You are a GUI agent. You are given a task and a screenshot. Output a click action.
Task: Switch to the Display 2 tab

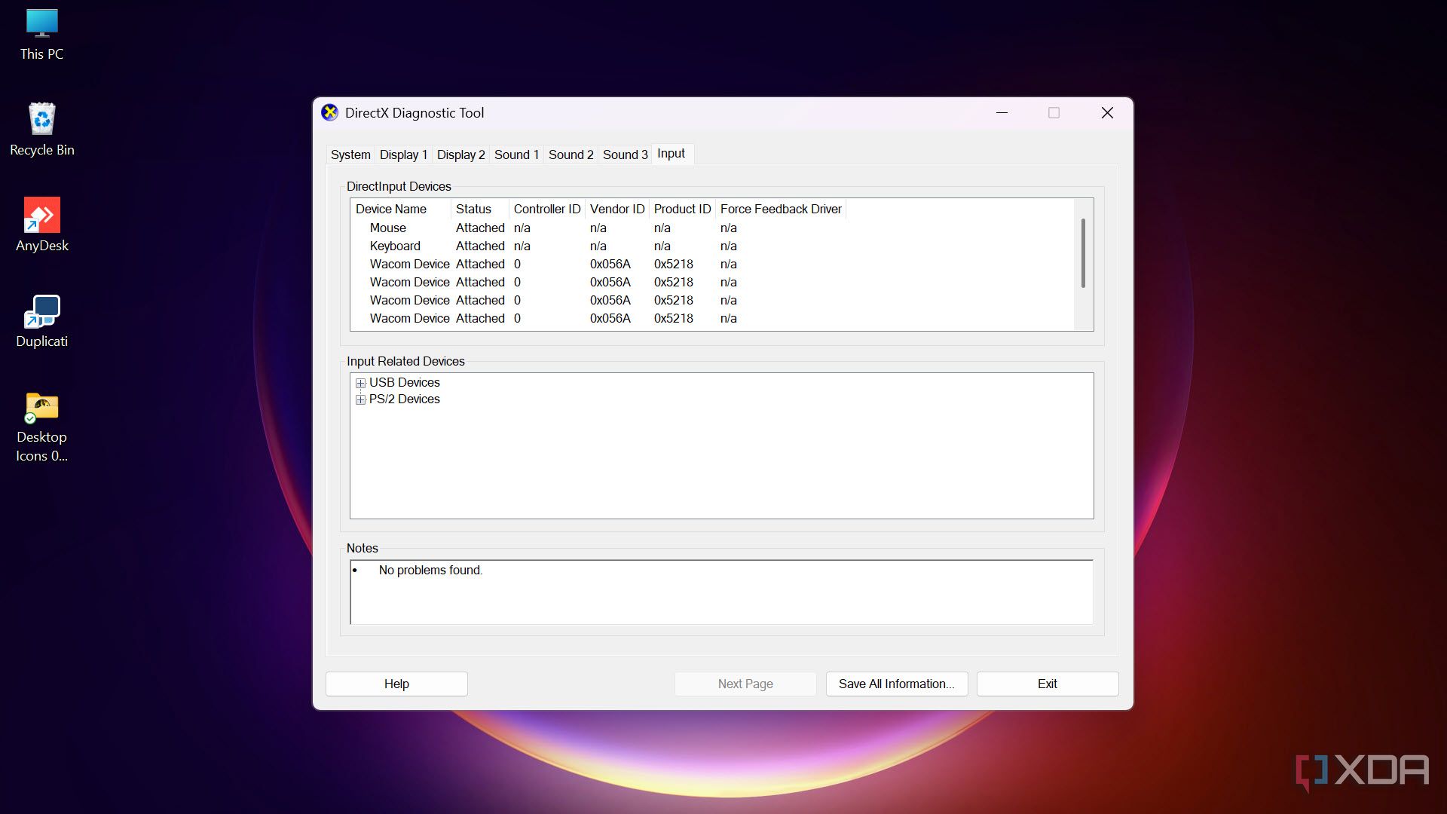(460, 155)
